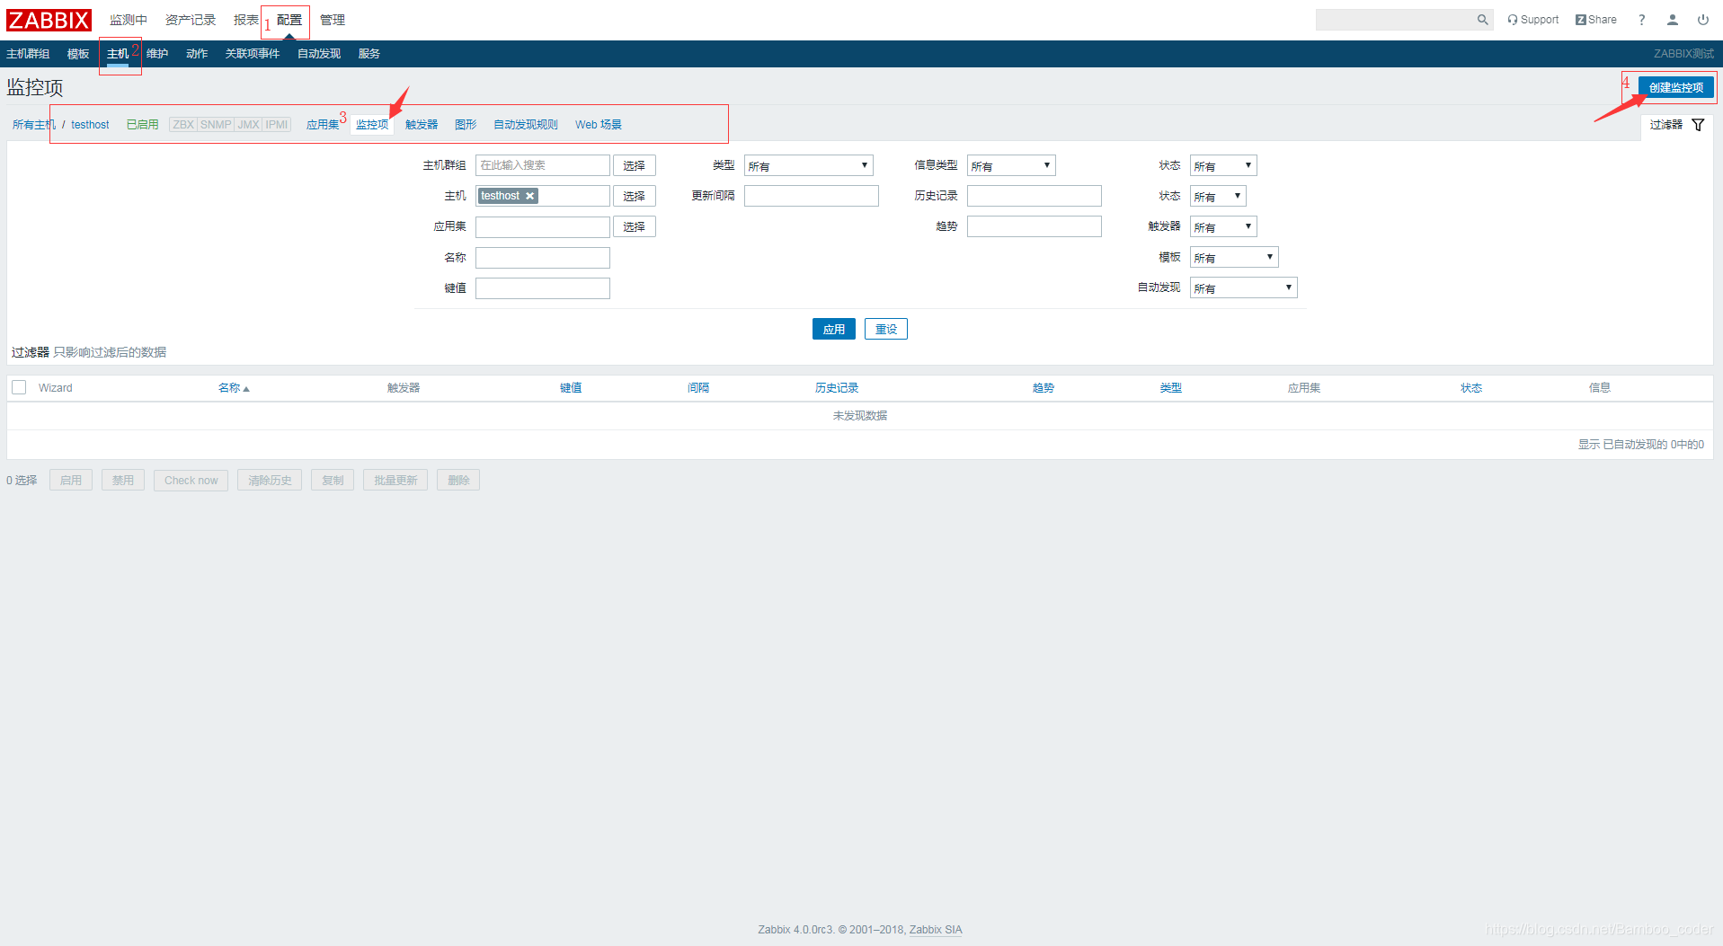
Task: Open the Support link
Action: click(1533, 20)
